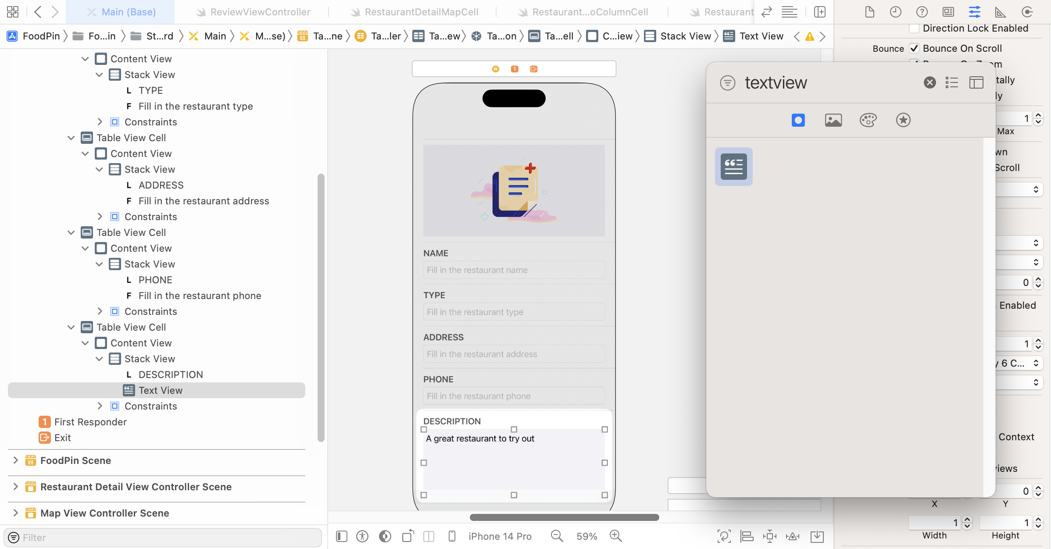Toggle the accessibility preview control

362,536
